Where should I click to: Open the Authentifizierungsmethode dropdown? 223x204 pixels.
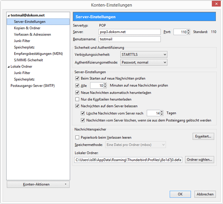[x=144, y=62]
